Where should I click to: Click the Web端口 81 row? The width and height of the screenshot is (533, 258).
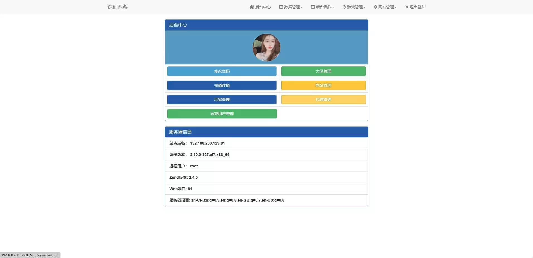(266, 189)
